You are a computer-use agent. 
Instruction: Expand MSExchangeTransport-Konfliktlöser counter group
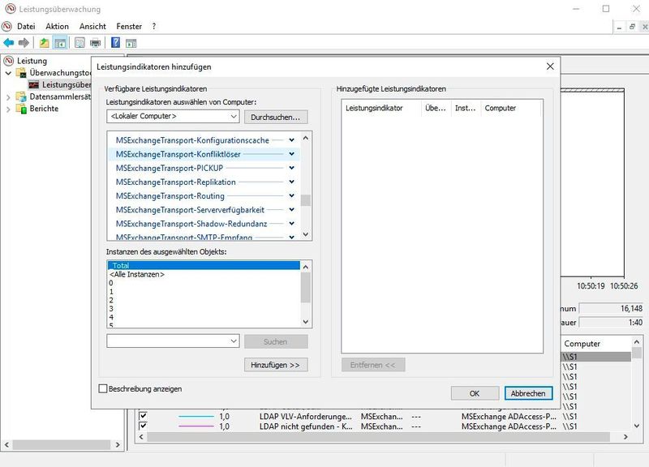tap(292, 154)
